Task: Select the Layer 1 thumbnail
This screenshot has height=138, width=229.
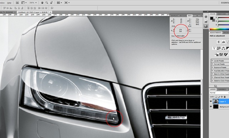Action: 215,101
